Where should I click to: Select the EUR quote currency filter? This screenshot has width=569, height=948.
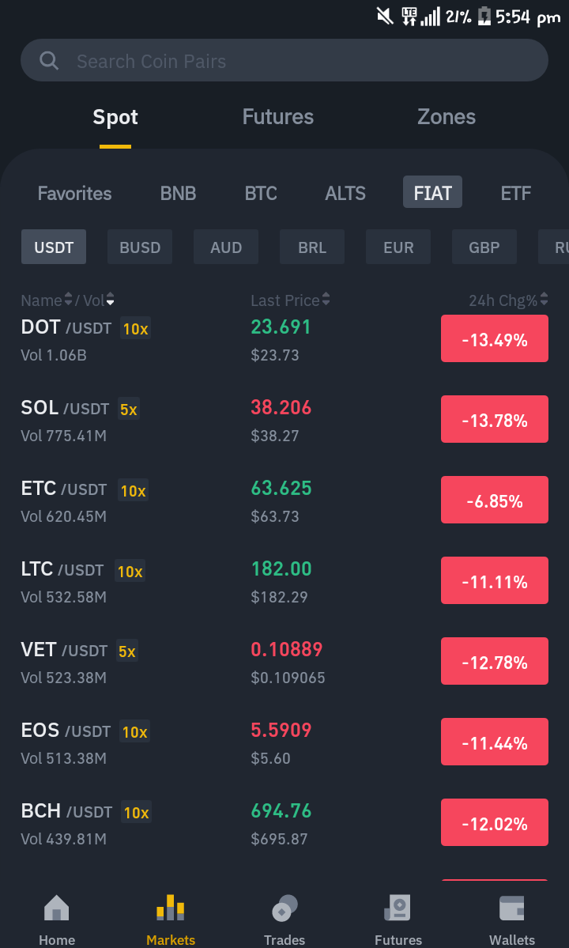398,247
